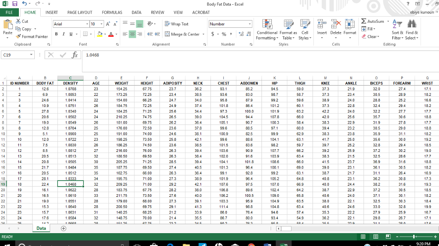This screenshot has width=439, height=246.
Task: Open the Name Box dropdown arrow
Action: click(x=32, y=55)
